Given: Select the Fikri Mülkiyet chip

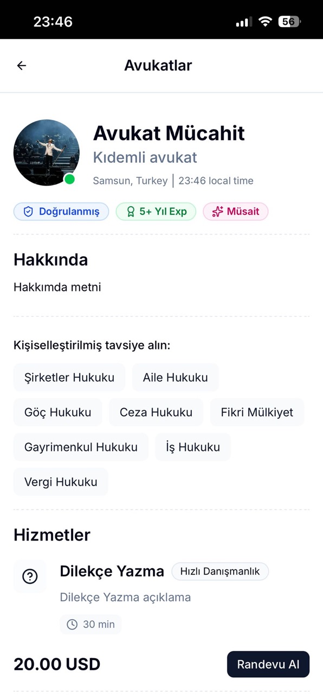Looking at the screenshot, I should (257, 412).
